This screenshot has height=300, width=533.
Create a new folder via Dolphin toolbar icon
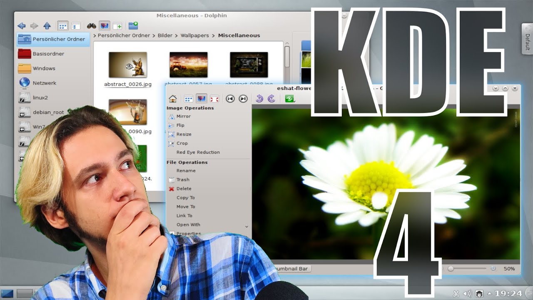click(133, 26)
